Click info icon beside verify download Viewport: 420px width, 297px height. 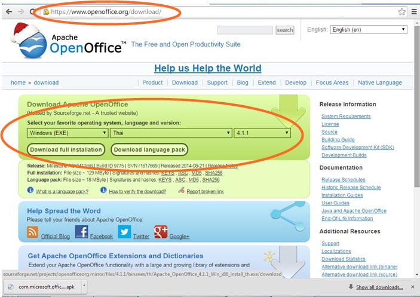click(x=103, y=190)
